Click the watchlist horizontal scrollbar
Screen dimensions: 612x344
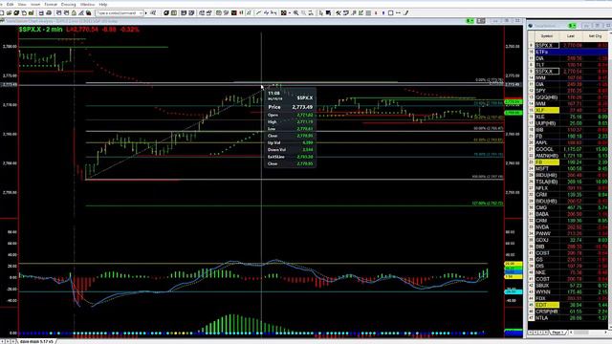click(x=589, y=333)
